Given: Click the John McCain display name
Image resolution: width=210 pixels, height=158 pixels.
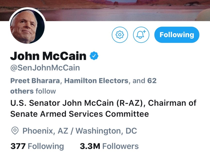Looking at the screenshot, I should [x=48, y=56].
